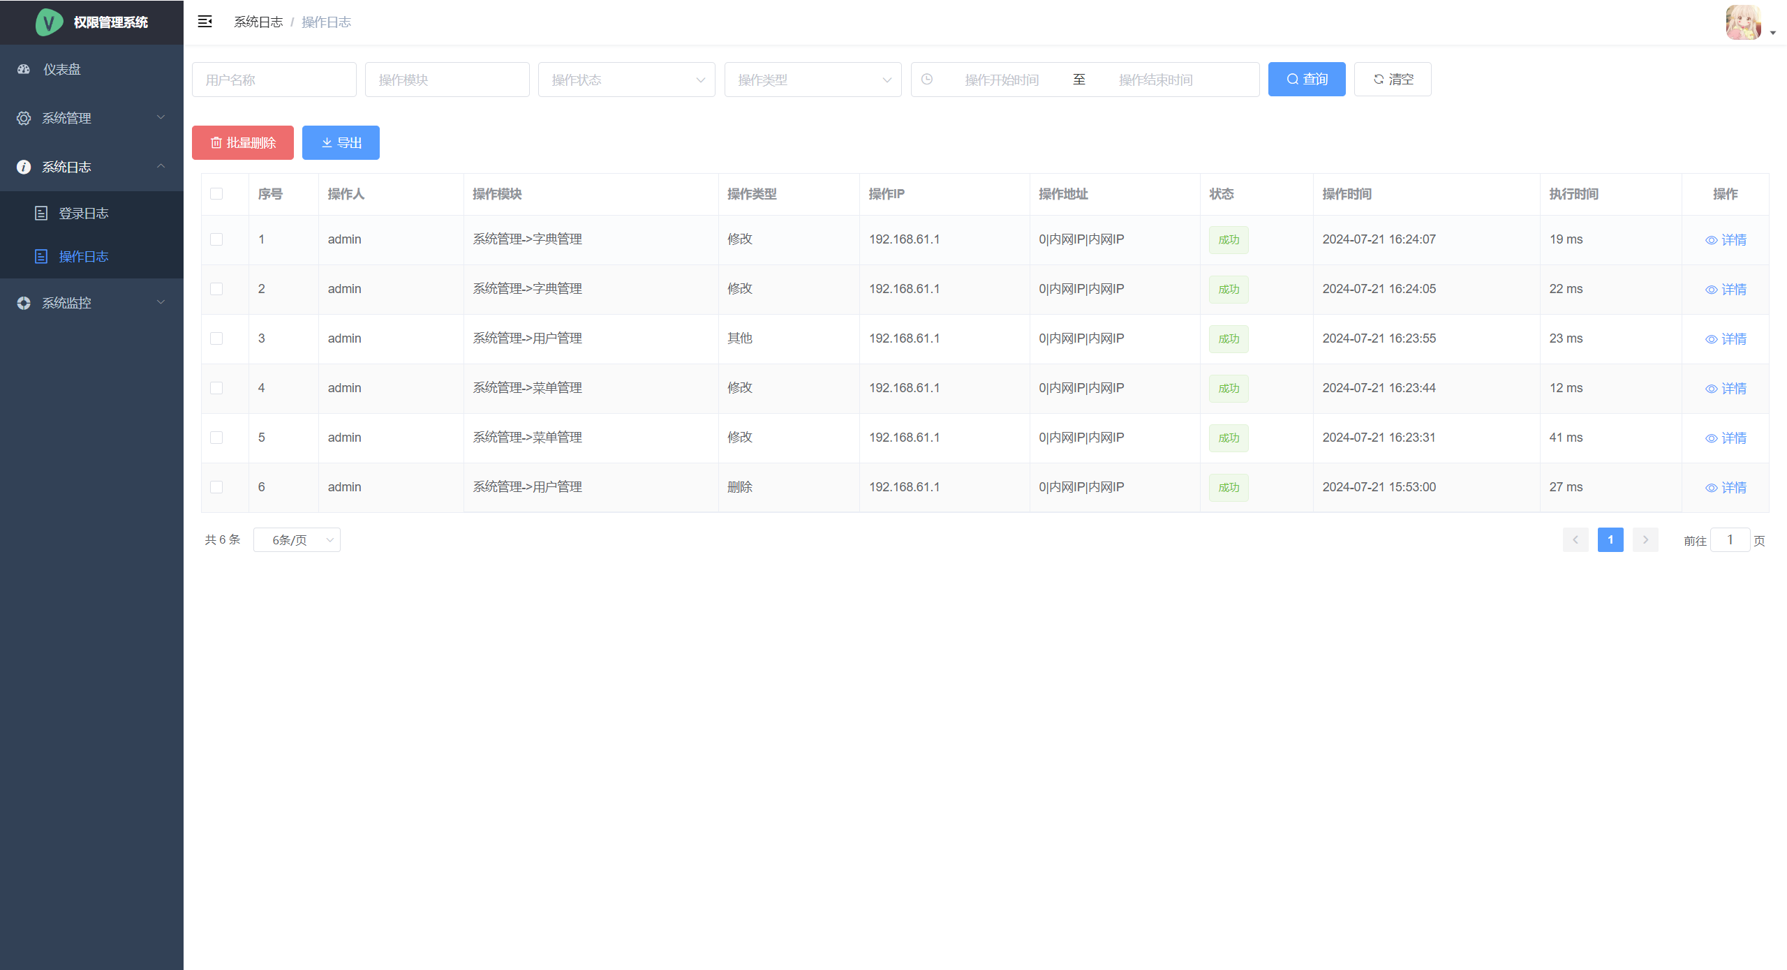Click the sidebar collapse hamburger icon

[205, 22]
